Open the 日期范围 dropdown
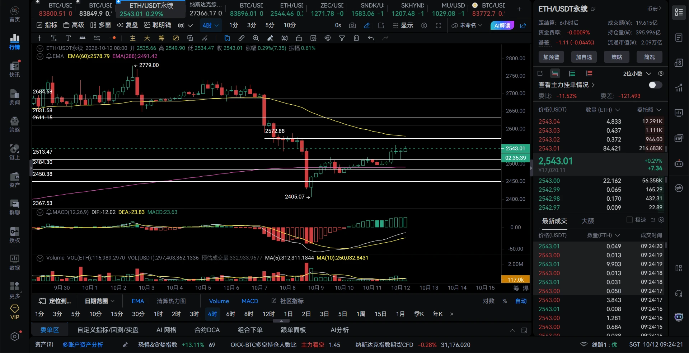689x353 pixels. coord(100,301)
